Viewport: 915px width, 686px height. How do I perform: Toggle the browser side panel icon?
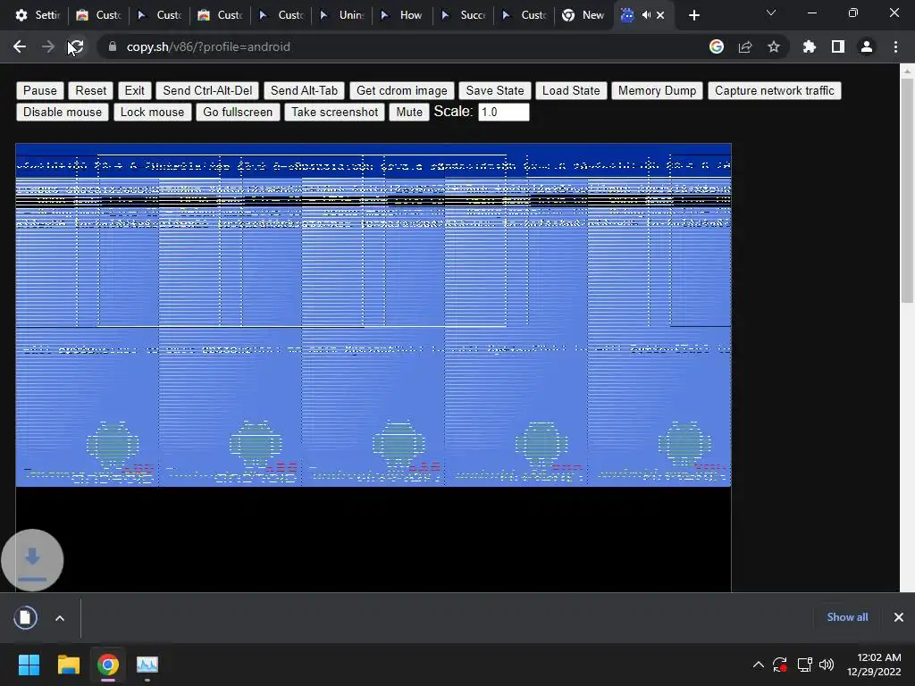838,46
